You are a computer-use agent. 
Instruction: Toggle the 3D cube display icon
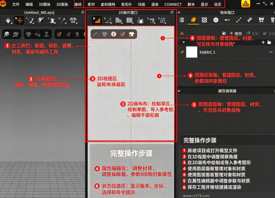pos(7,34)
